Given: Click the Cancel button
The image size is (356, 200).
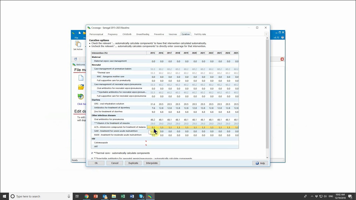Looking at the screenshot, I should 115,163.
